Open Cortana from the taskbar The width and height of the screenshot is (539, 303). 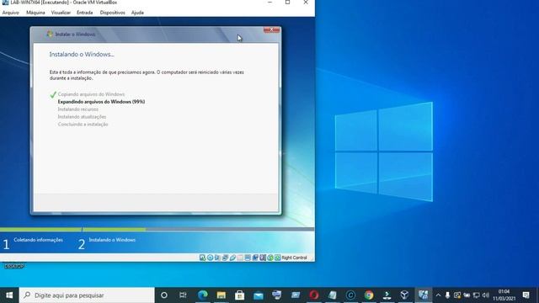pos(164,295)
